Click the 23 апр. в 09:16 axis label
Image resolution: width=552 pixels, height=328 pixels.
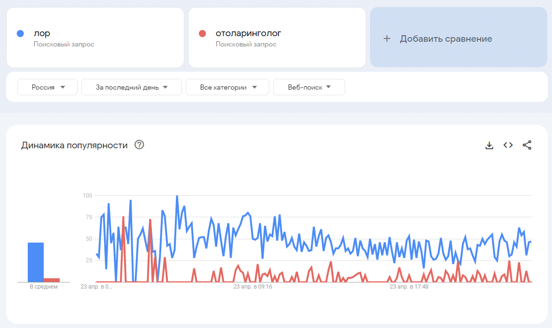click(253, 287)
